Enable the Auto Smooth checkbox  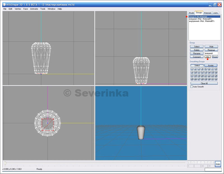tap(192, 87)
